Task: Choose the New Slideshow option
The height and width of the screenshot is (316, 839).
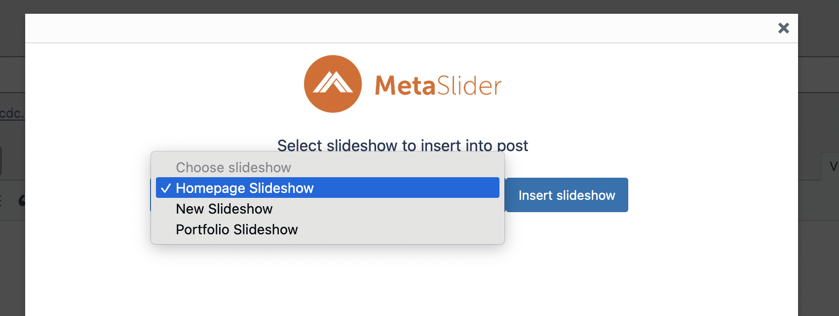Action: 224,209
